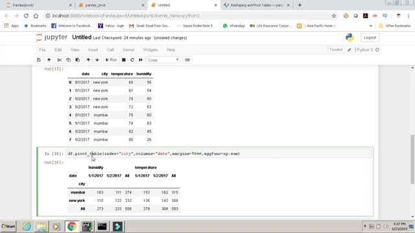Open the Welcome to Facebook bookmark
The height and width of the screenshot is (233, 415).
72,26
